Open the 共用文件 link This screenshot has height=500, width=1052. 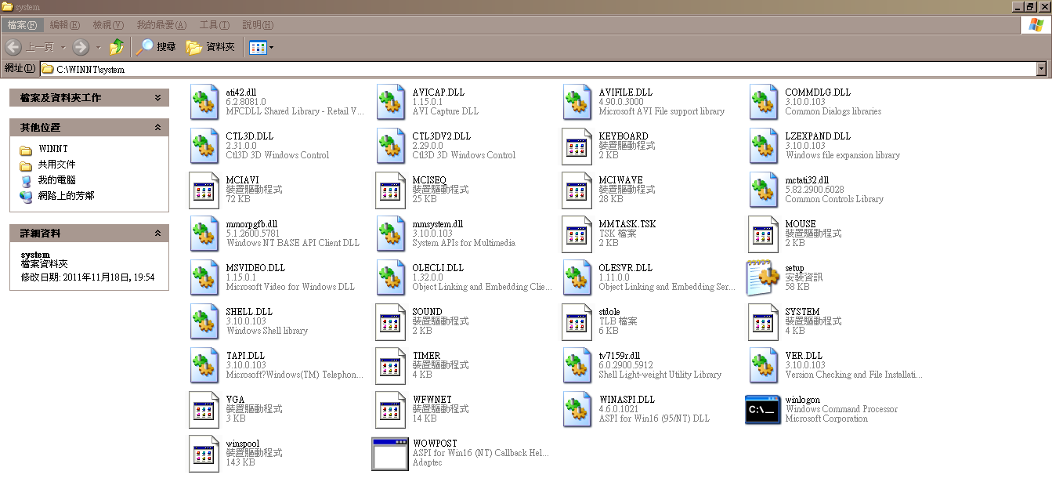tap(57, 165)
